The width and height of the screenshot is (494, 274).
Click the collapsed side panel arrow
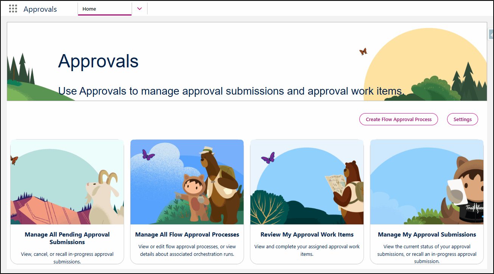click(491, 34)
